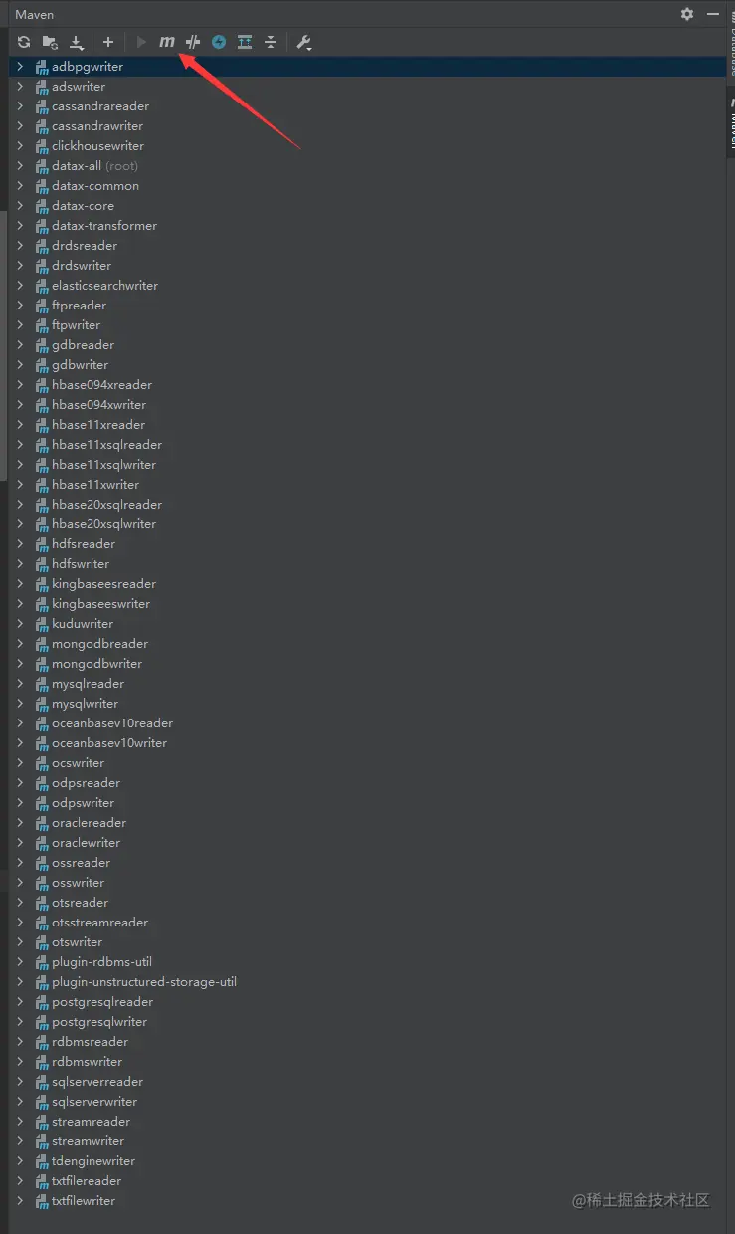This screenshot has height=1234, width=735.
Task: Select the ossreader module
Action: point(82,863)
